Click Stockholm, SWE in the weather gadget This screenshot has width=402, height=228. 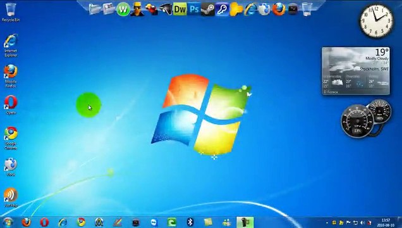pos(374,69)
